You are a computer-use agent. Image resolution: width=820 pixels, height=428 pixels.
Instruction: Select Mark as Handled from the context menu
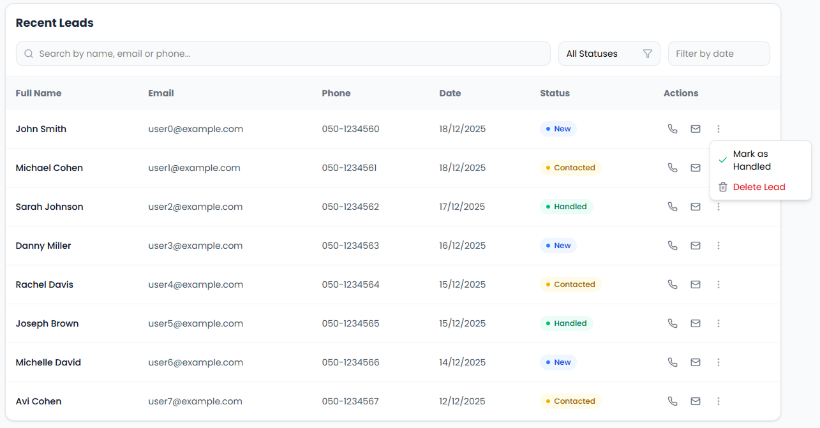tap(753, 160)
